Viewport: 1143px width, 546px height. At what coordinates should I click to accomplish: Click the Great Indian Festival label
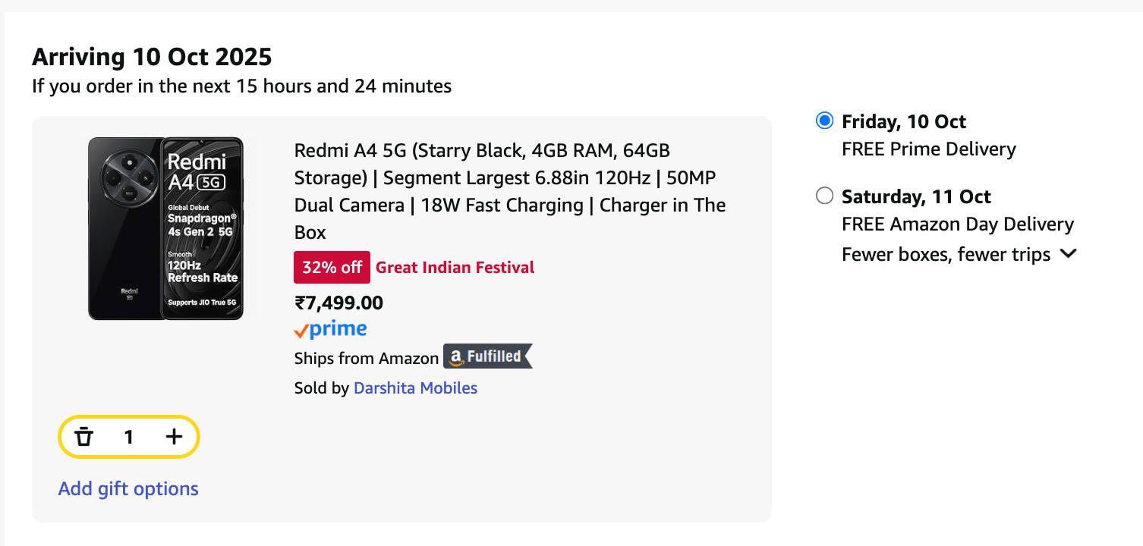(x=455, y=267)
